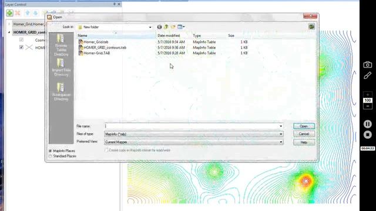The height and width of the screenshot is (211, 376).
Task: Select Homer_Grid map entry in Layer Control
Action: [x=29, y=24]
